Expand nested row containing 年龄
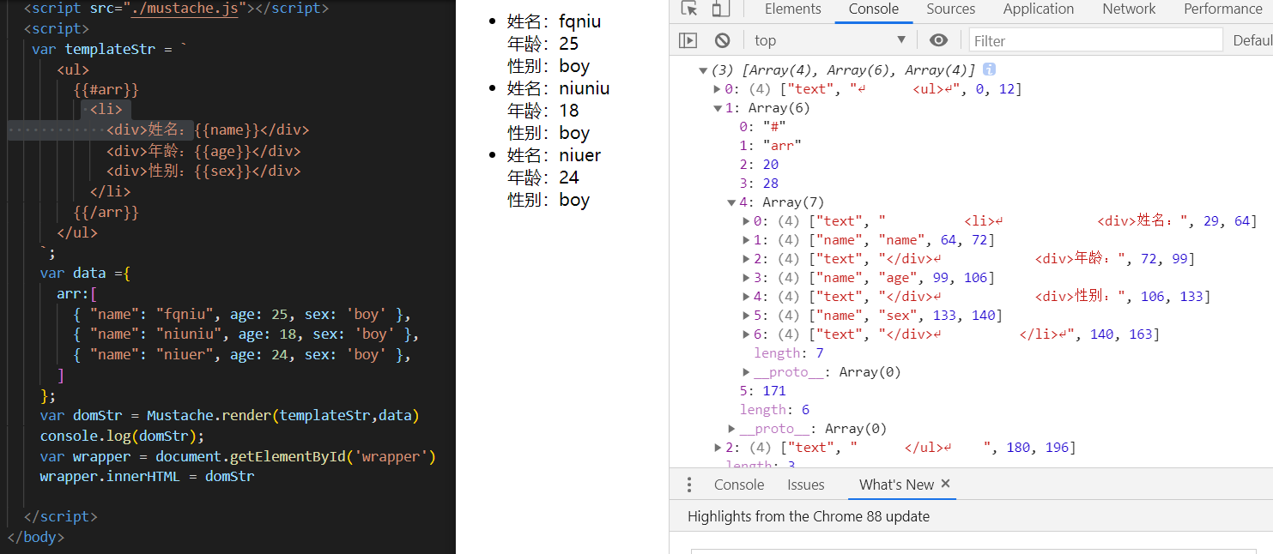 [x=746, y=259]
